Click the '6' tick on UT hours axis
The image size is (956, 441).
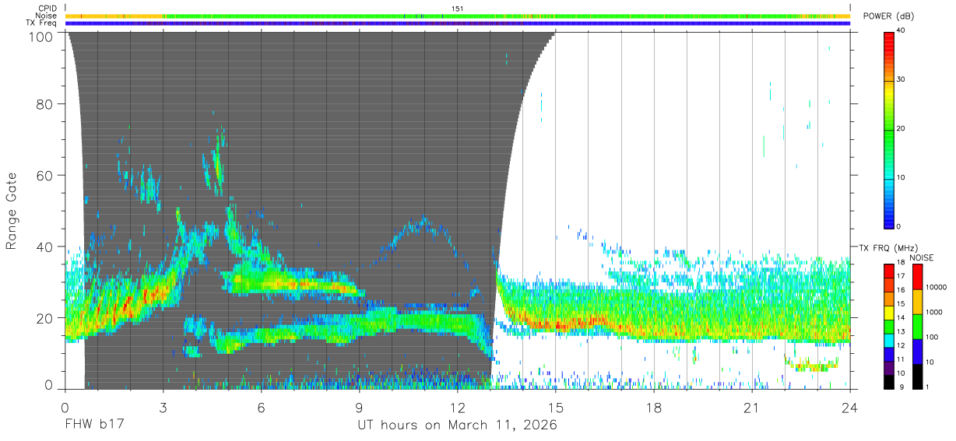coord(262,407)
